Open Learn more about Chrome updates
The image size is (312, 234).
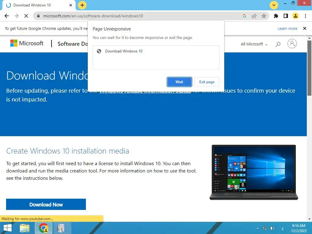(x=287, y=28)
